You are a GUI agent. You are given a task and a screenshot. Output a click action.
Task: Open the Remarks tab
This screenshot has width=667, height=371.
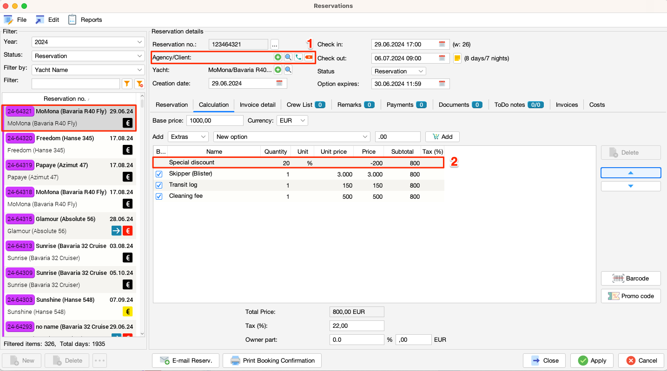coord(356,105)
